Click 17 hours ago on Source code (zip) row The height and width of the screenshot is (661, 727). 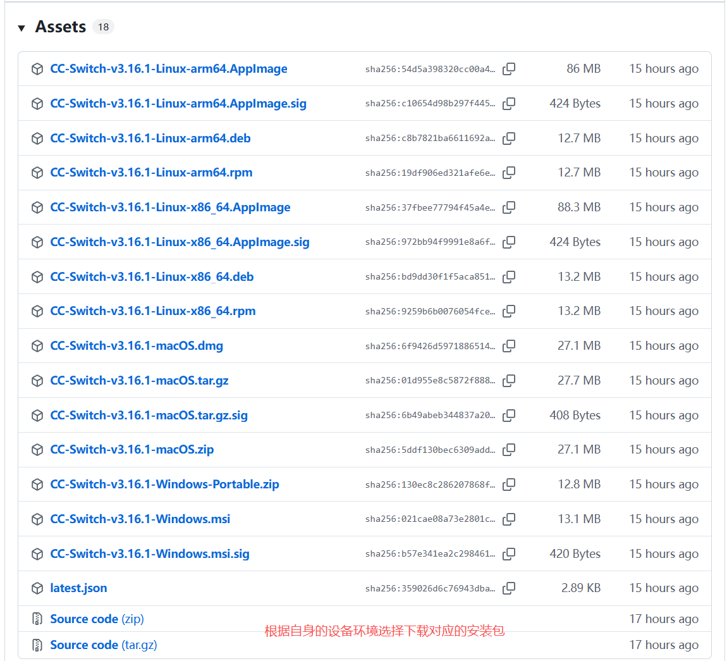664,619
